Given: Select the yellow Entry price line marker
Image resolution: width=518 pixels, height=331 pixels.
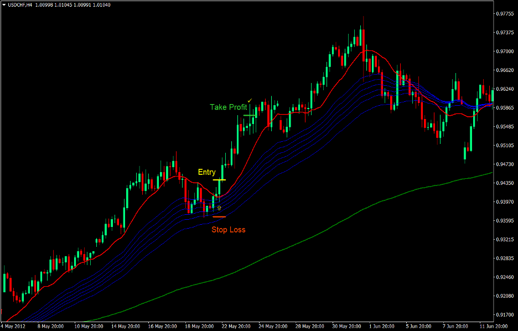Looking at the screenshot, I should pyautogui.click(x=219, y=180).
